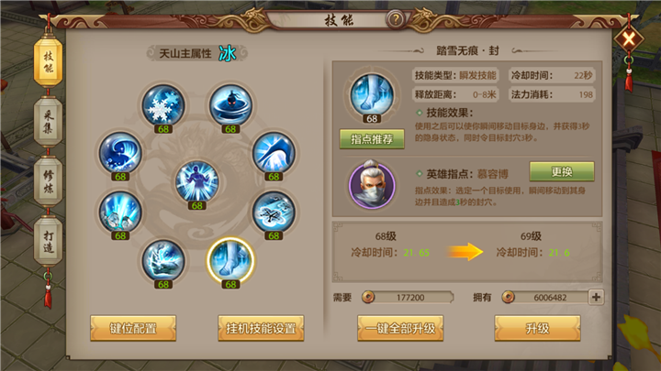Select the ice dragon skill at bottom-left
This screenshot has width=661, height=371.
(x=163, y=260)
